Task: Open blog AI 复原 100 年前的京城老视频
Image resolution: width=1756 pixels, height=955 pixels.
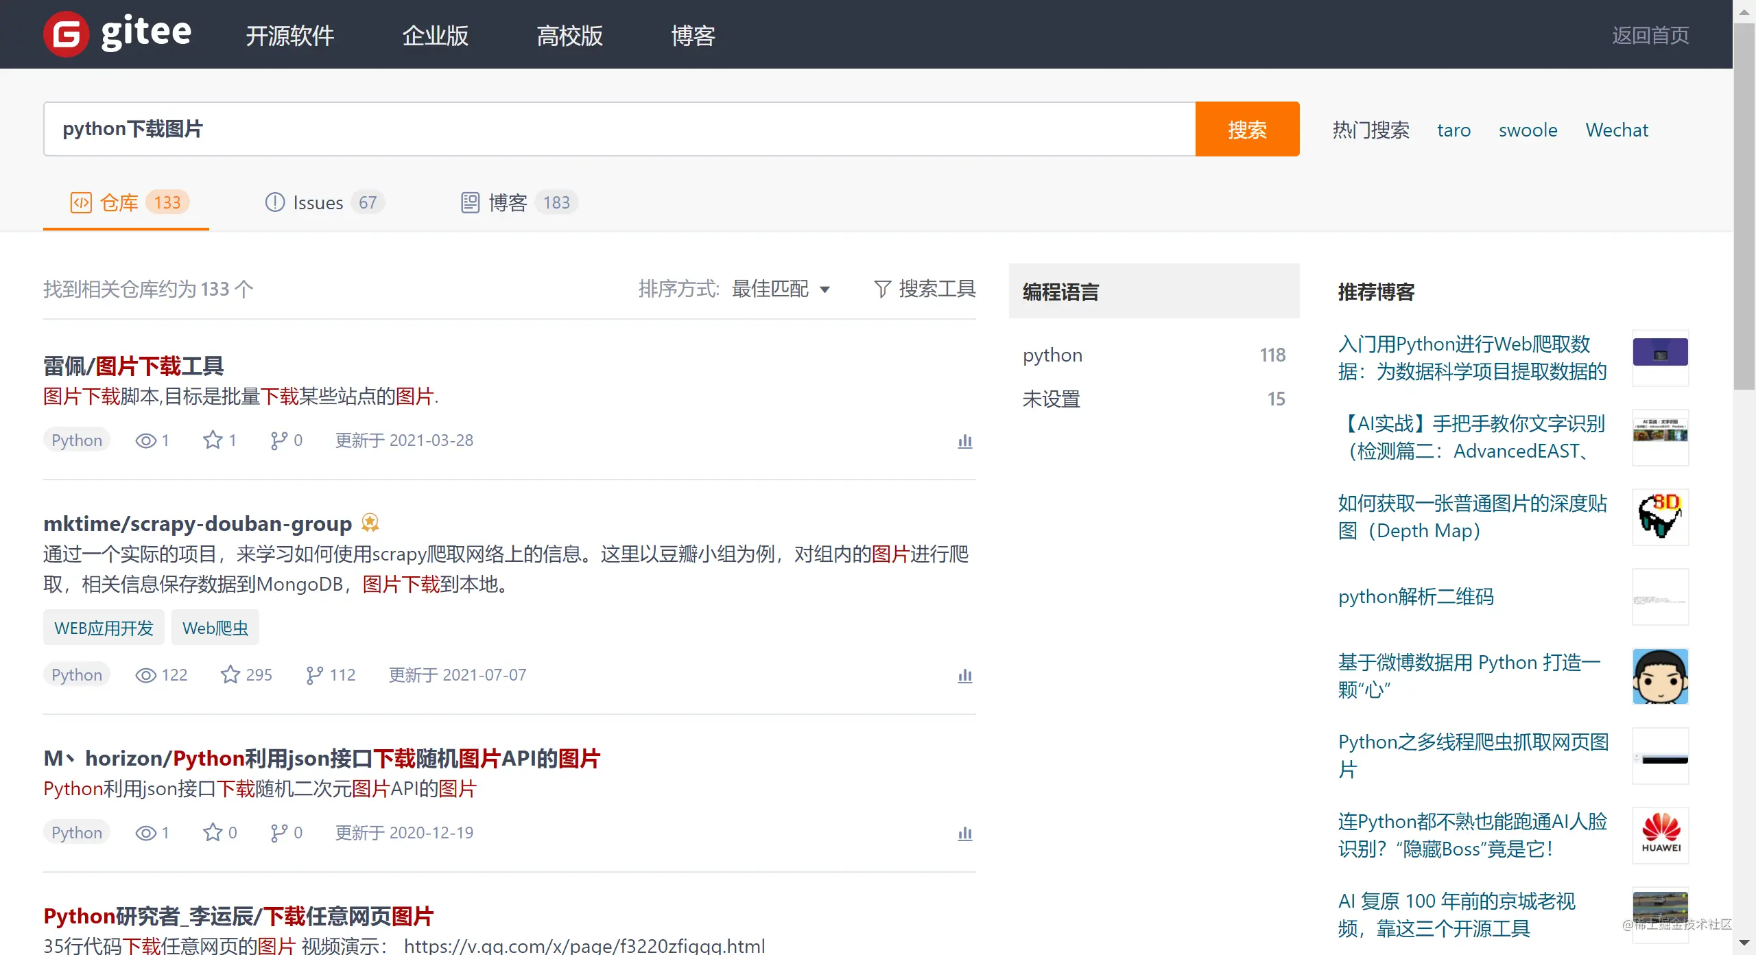Action: pyautogui.click(x=1457, y=915)
